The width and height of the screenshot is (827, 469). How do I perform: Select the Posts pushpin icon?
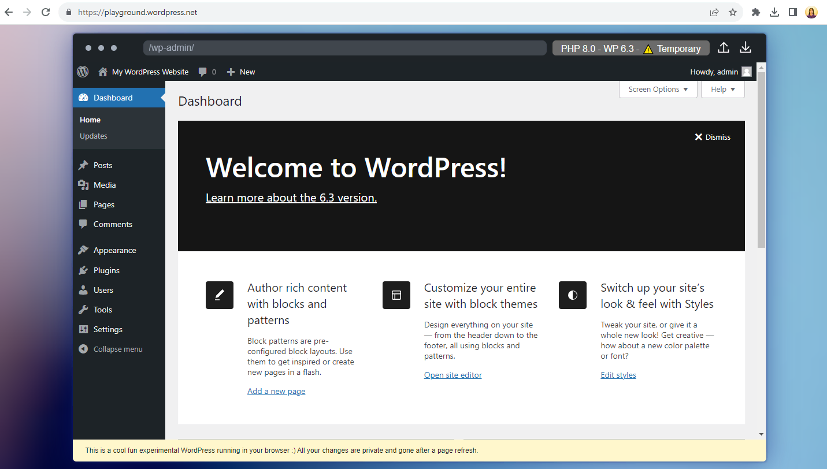(x=83, y=165)
